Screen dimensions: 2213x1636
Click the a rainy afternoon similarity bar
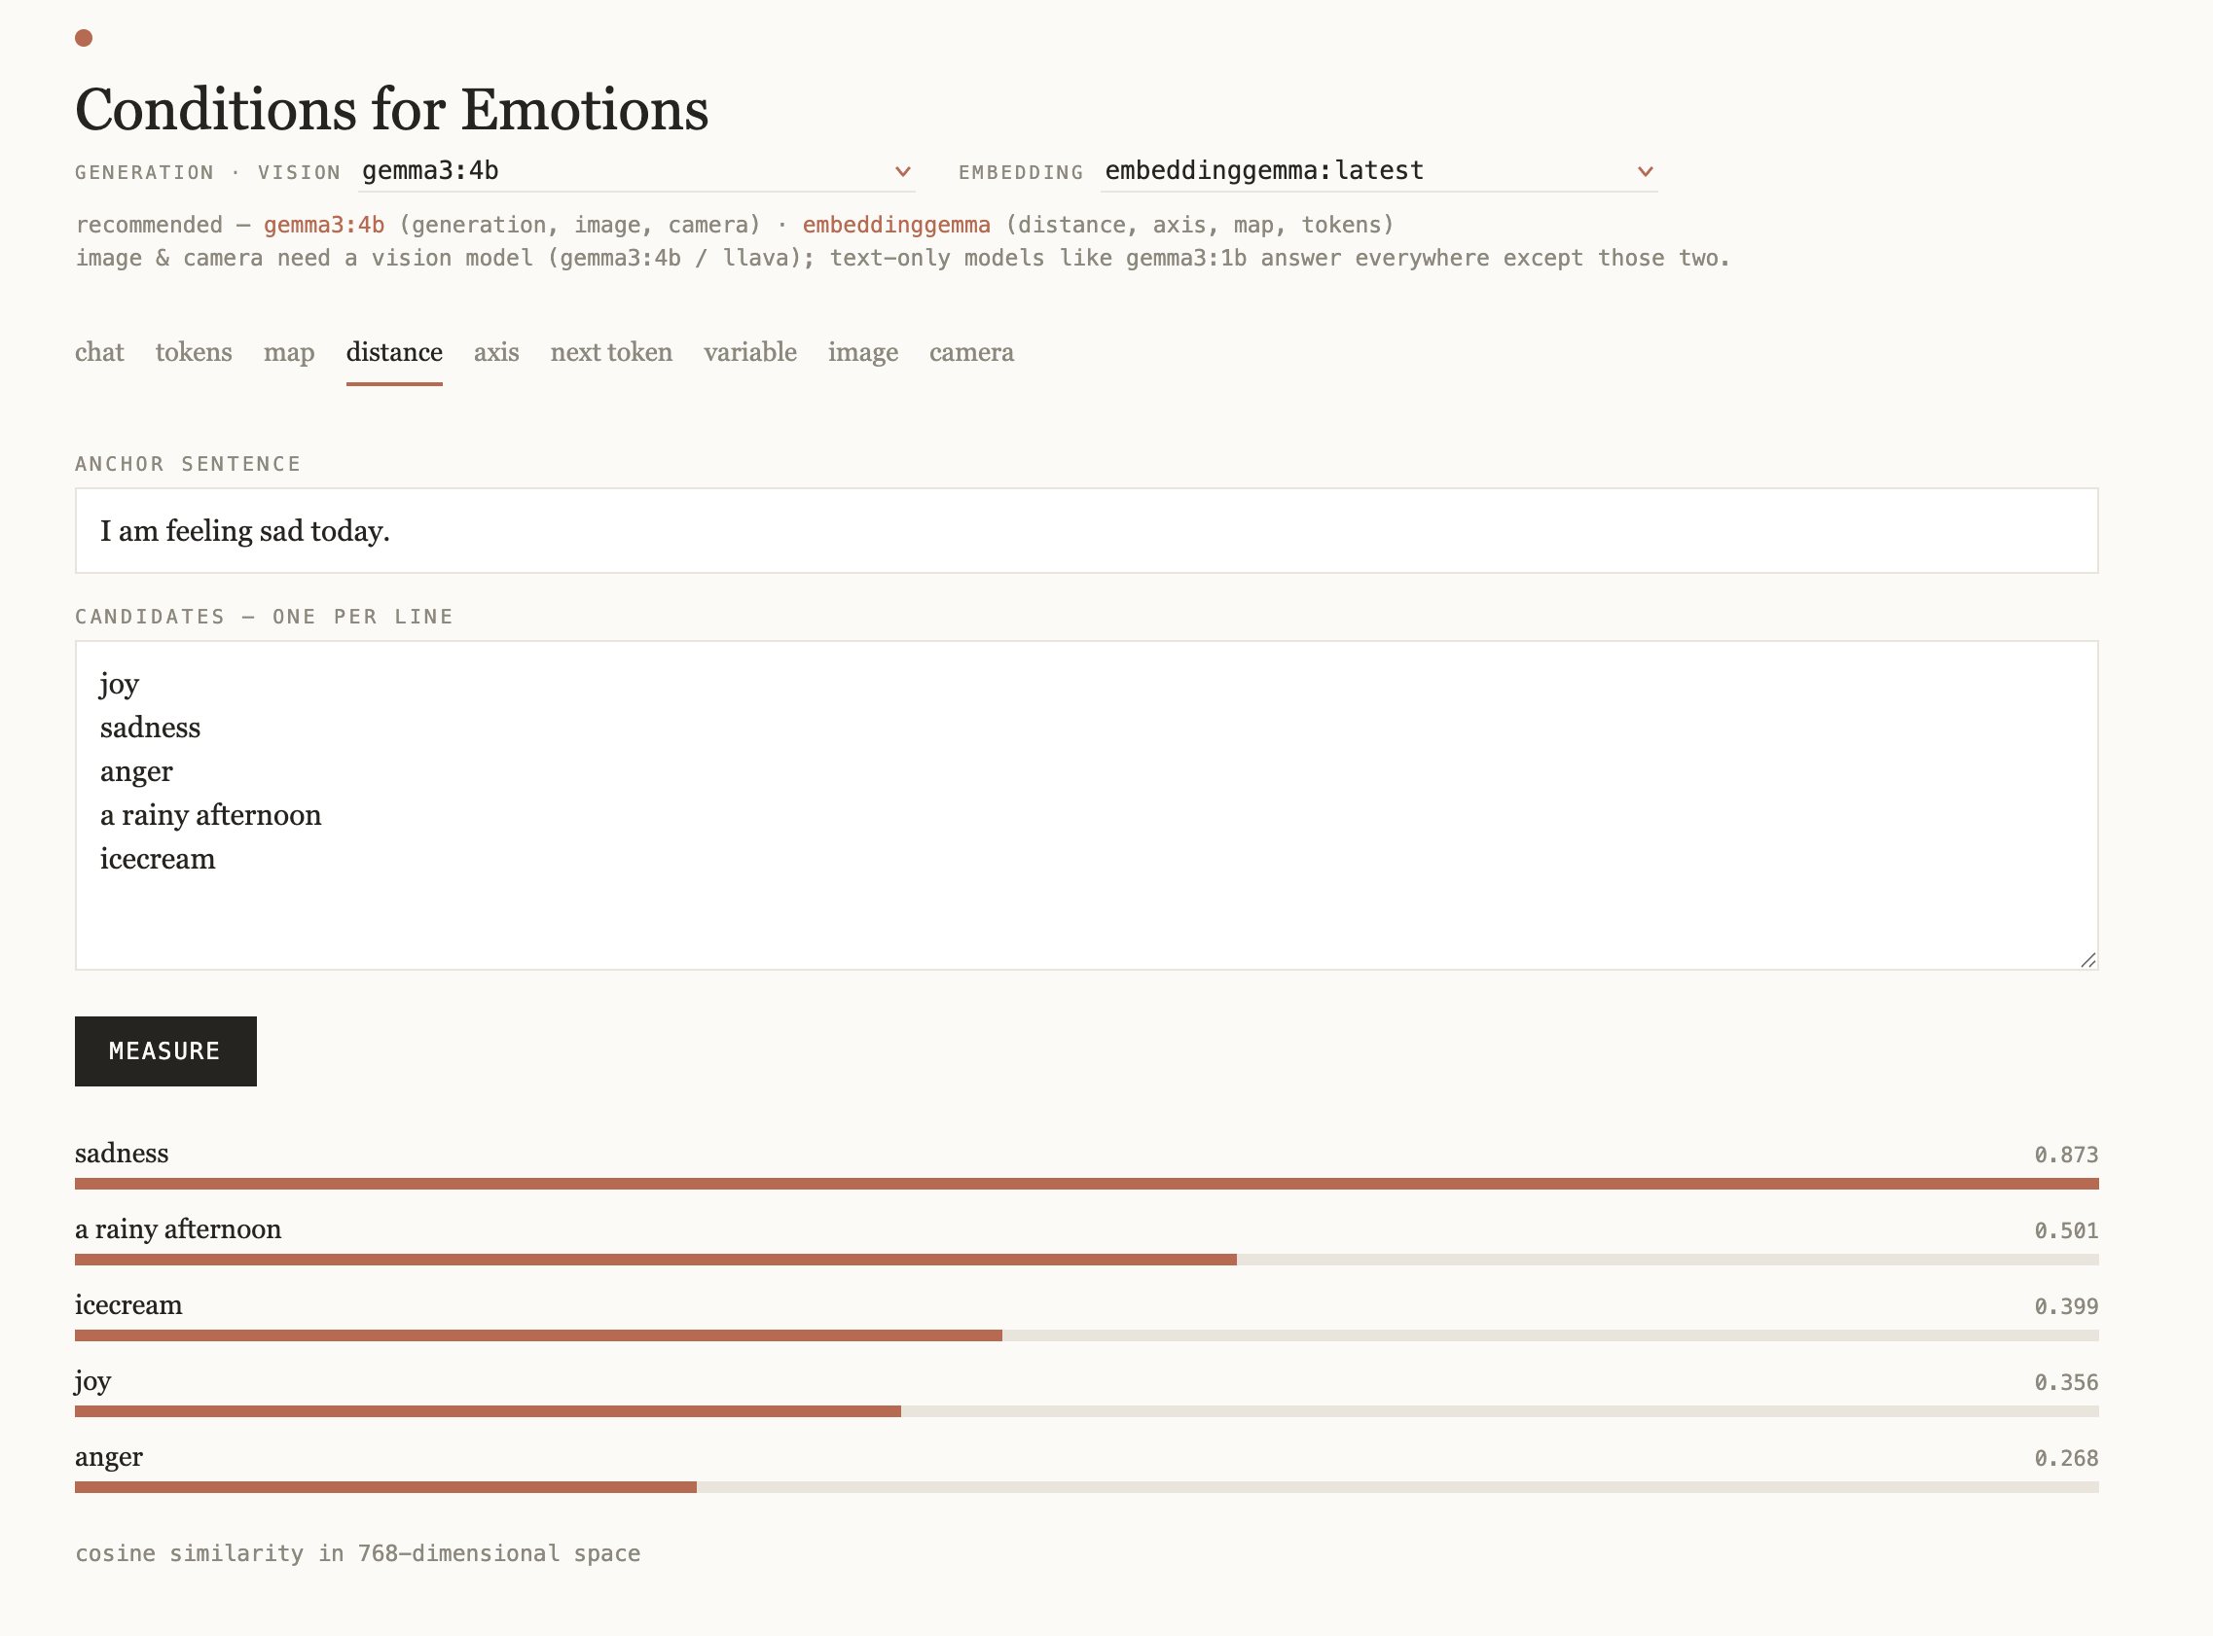pyautogui.click(x=1087, y=1260)
